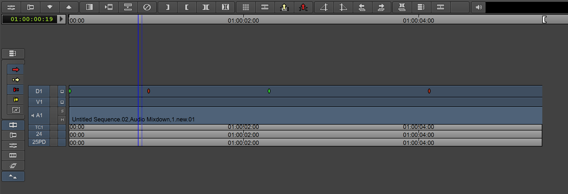Open the Smart Tool fast menu icon
The height and width of the screenshot is (194, 568).
tap(13, 54)
